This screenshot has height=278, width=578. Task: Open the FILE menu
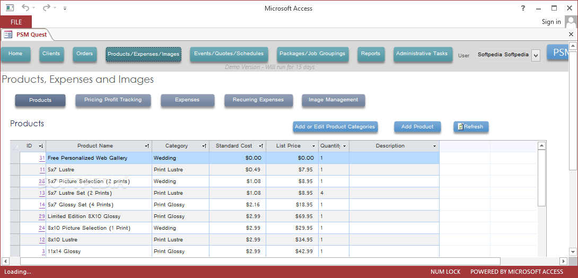point(16,22)
